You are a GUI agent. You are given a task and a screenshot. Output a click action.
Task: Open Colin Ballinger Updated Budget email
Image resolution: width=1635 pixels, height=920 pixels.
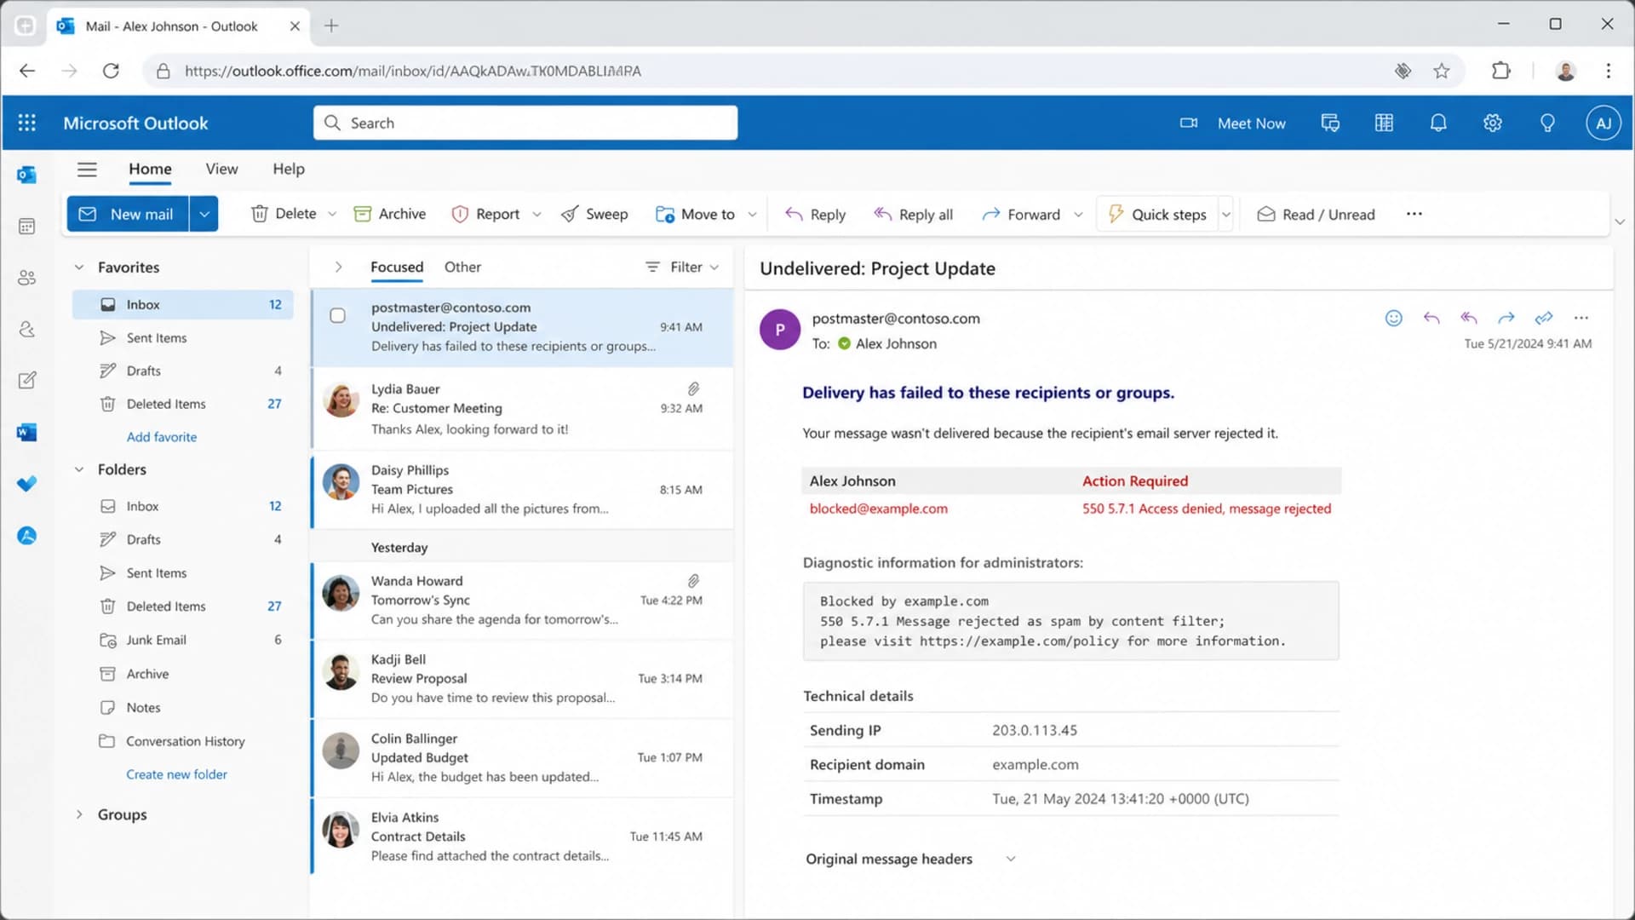tap(523, 757)
